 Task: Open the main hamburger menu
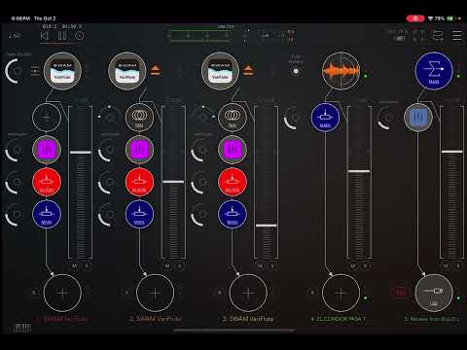457,35
